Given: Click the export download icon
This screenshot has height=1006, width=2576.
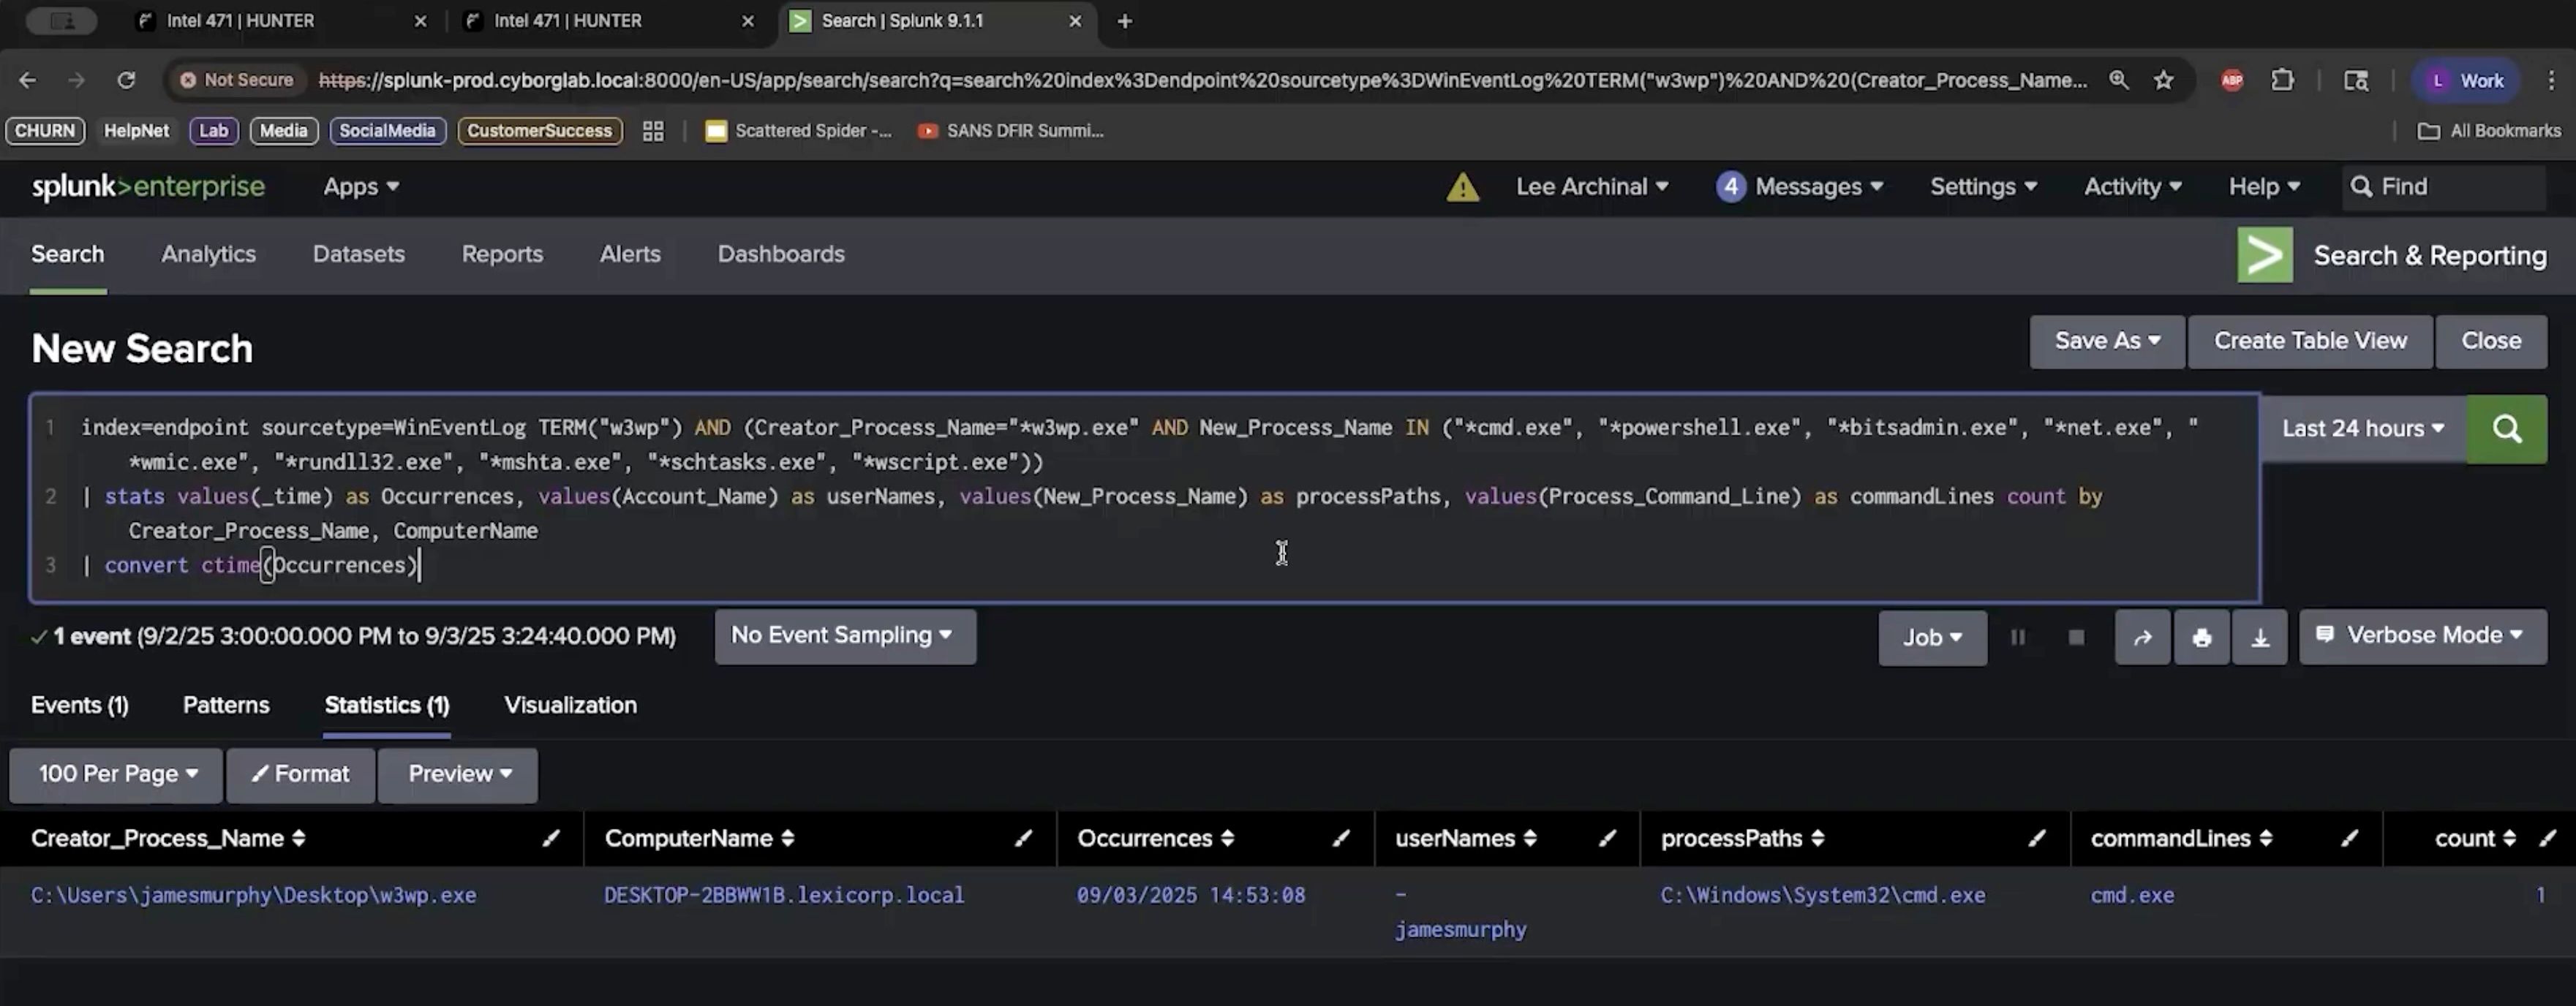Looking at the screenshot, I should pos(2259,638).
